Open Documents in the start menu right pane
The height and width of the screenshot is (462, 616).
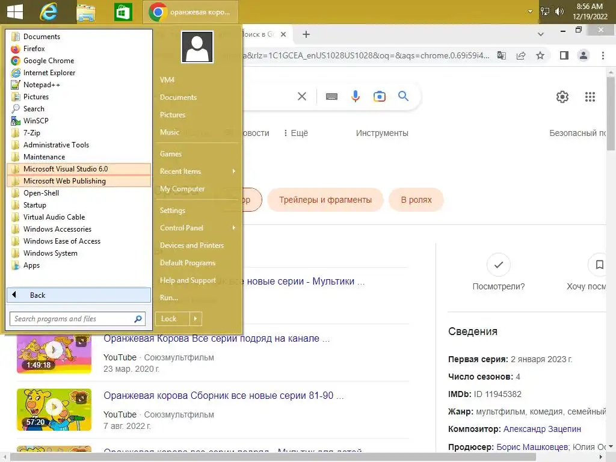[x=197, y=97]
